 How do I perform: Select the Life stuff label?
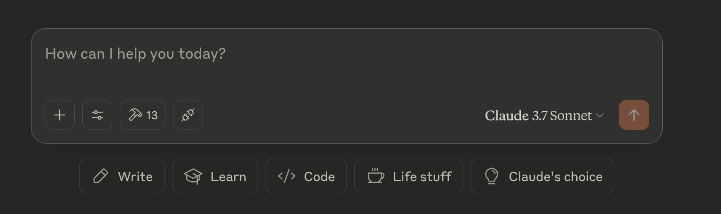click(422, 176)
